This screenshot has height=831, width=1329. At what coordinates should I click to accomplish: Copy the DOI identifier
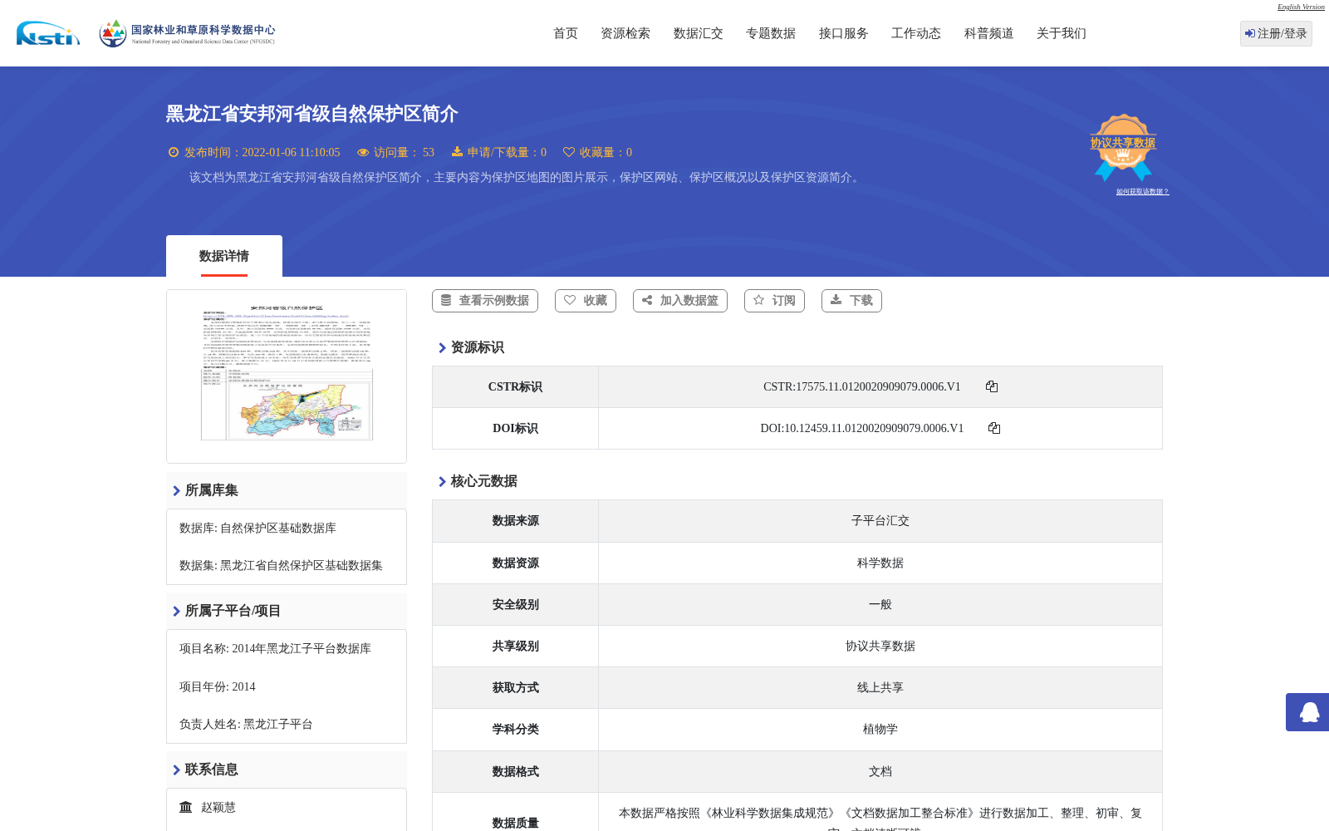point(994,428)
